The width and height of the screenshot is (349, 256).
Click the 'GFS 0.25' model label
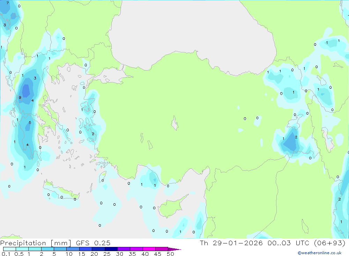point(93,243)
